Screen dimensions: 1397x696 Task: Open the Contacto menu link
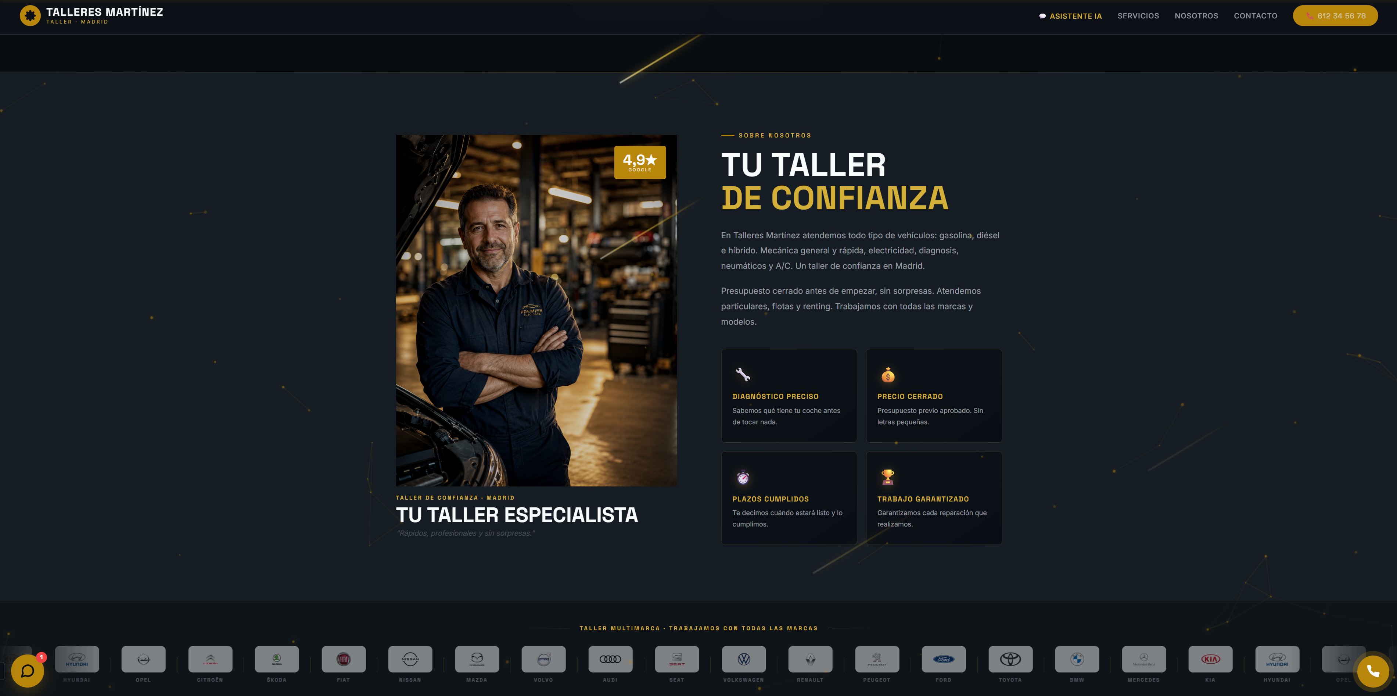point(1256,16)
